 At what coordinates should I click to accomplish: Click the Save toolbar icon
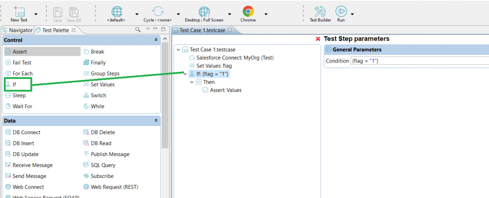point(57,12)
